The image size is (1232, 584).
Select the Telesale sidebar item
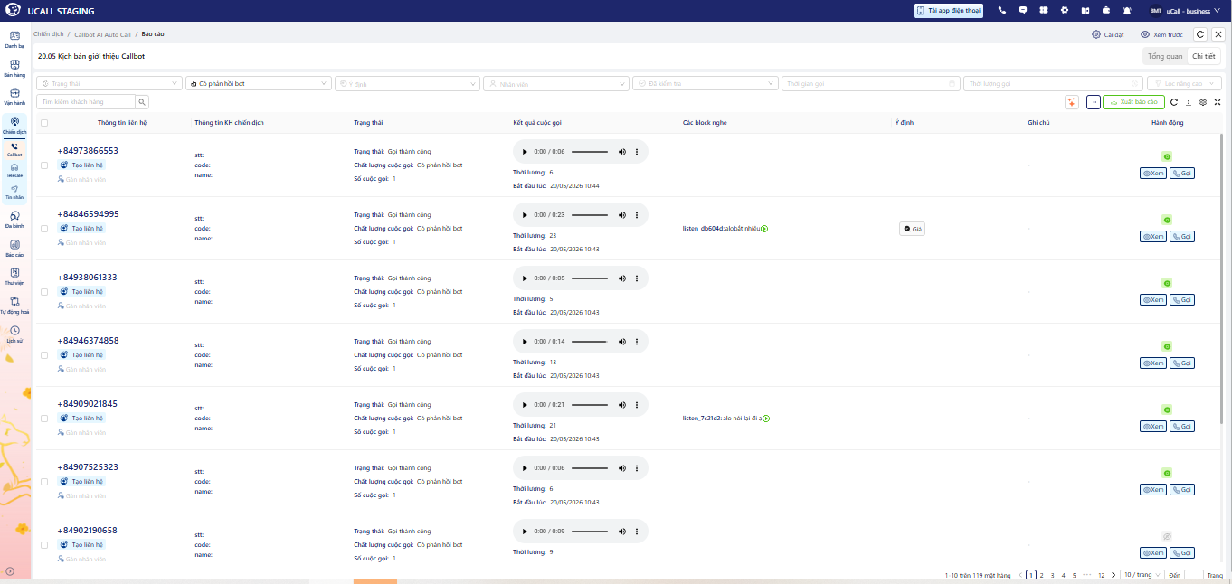click(x=14, y=170)
